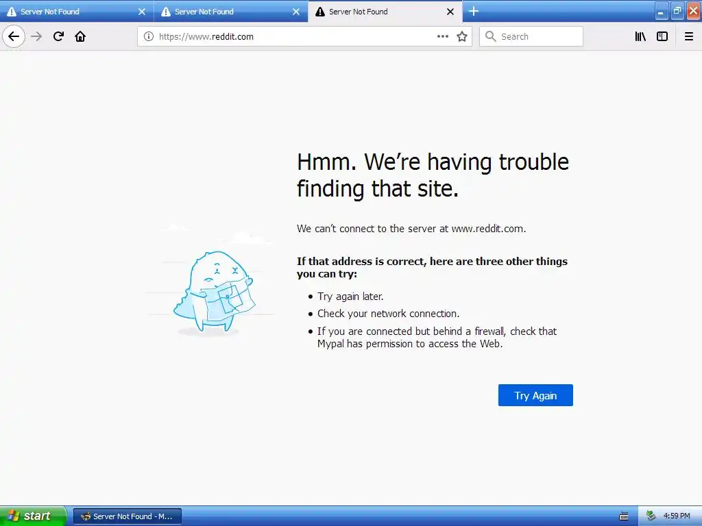Screen dimensions: 702x526
Task: Click the Try Again button
Action: (535, 395)
